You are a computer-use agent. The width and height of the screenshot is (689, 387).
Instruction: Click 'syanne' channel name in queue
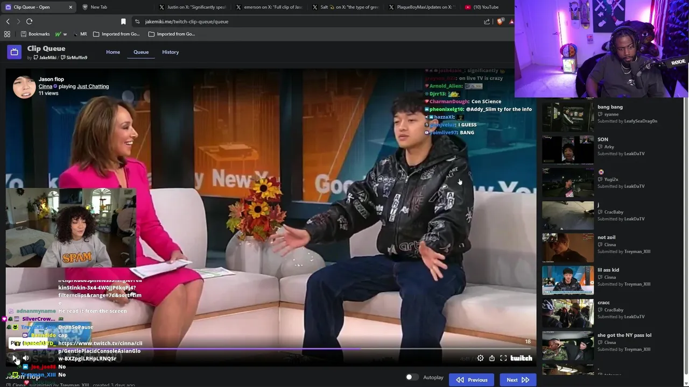coord(611,114)
